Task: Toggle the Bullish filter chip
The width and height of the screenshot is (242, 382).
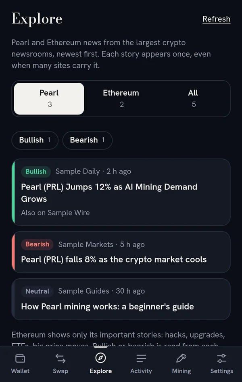Action: click(35, 140)
